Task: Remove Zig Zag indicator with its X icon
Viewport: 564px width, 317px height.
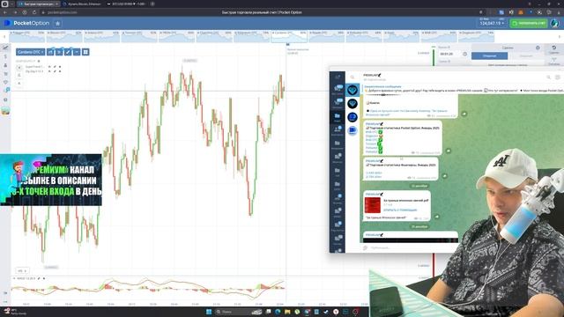Action: tap(60, 71)
